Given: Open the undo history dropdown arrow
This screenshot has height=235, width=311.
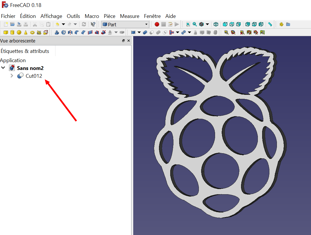Looking at the screenshot, I should pyautogui.click(x=64, y=24).
